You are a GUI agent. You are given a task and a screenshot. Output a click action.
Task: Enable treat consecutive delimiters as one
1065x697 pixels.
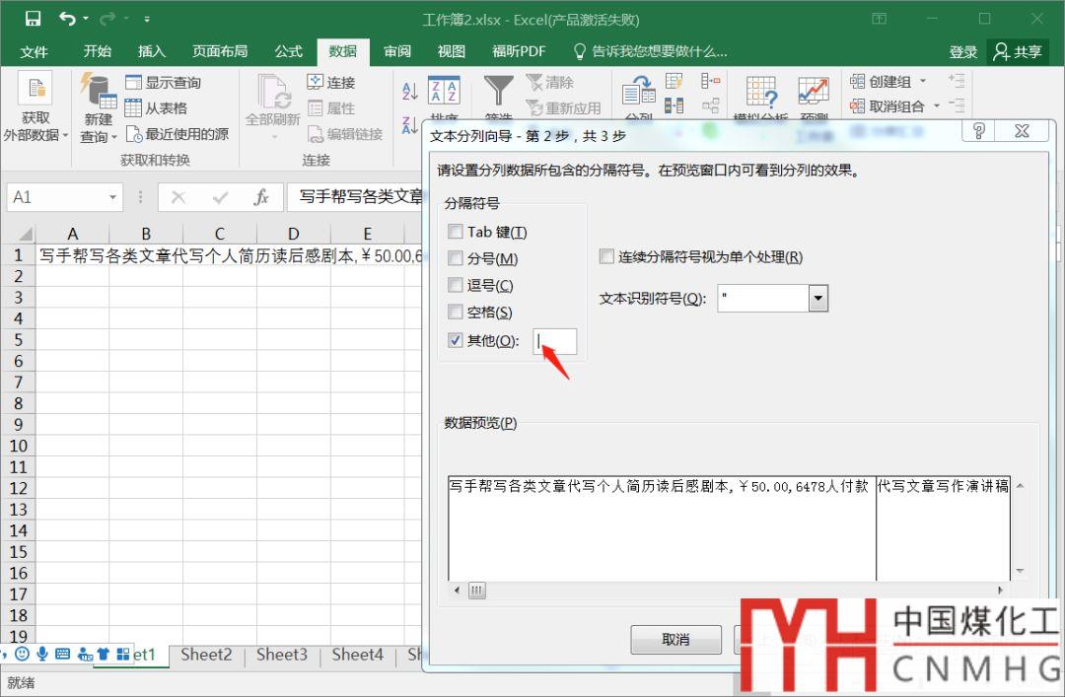(x=606, y=256)
